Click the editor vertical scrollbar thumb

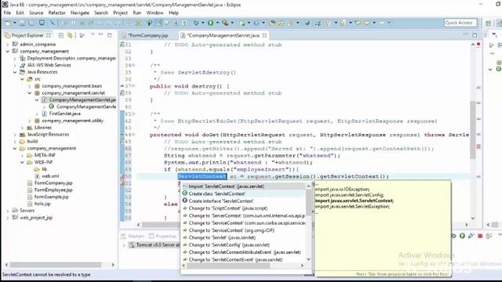pyautogui.click(x=473, y=129)
